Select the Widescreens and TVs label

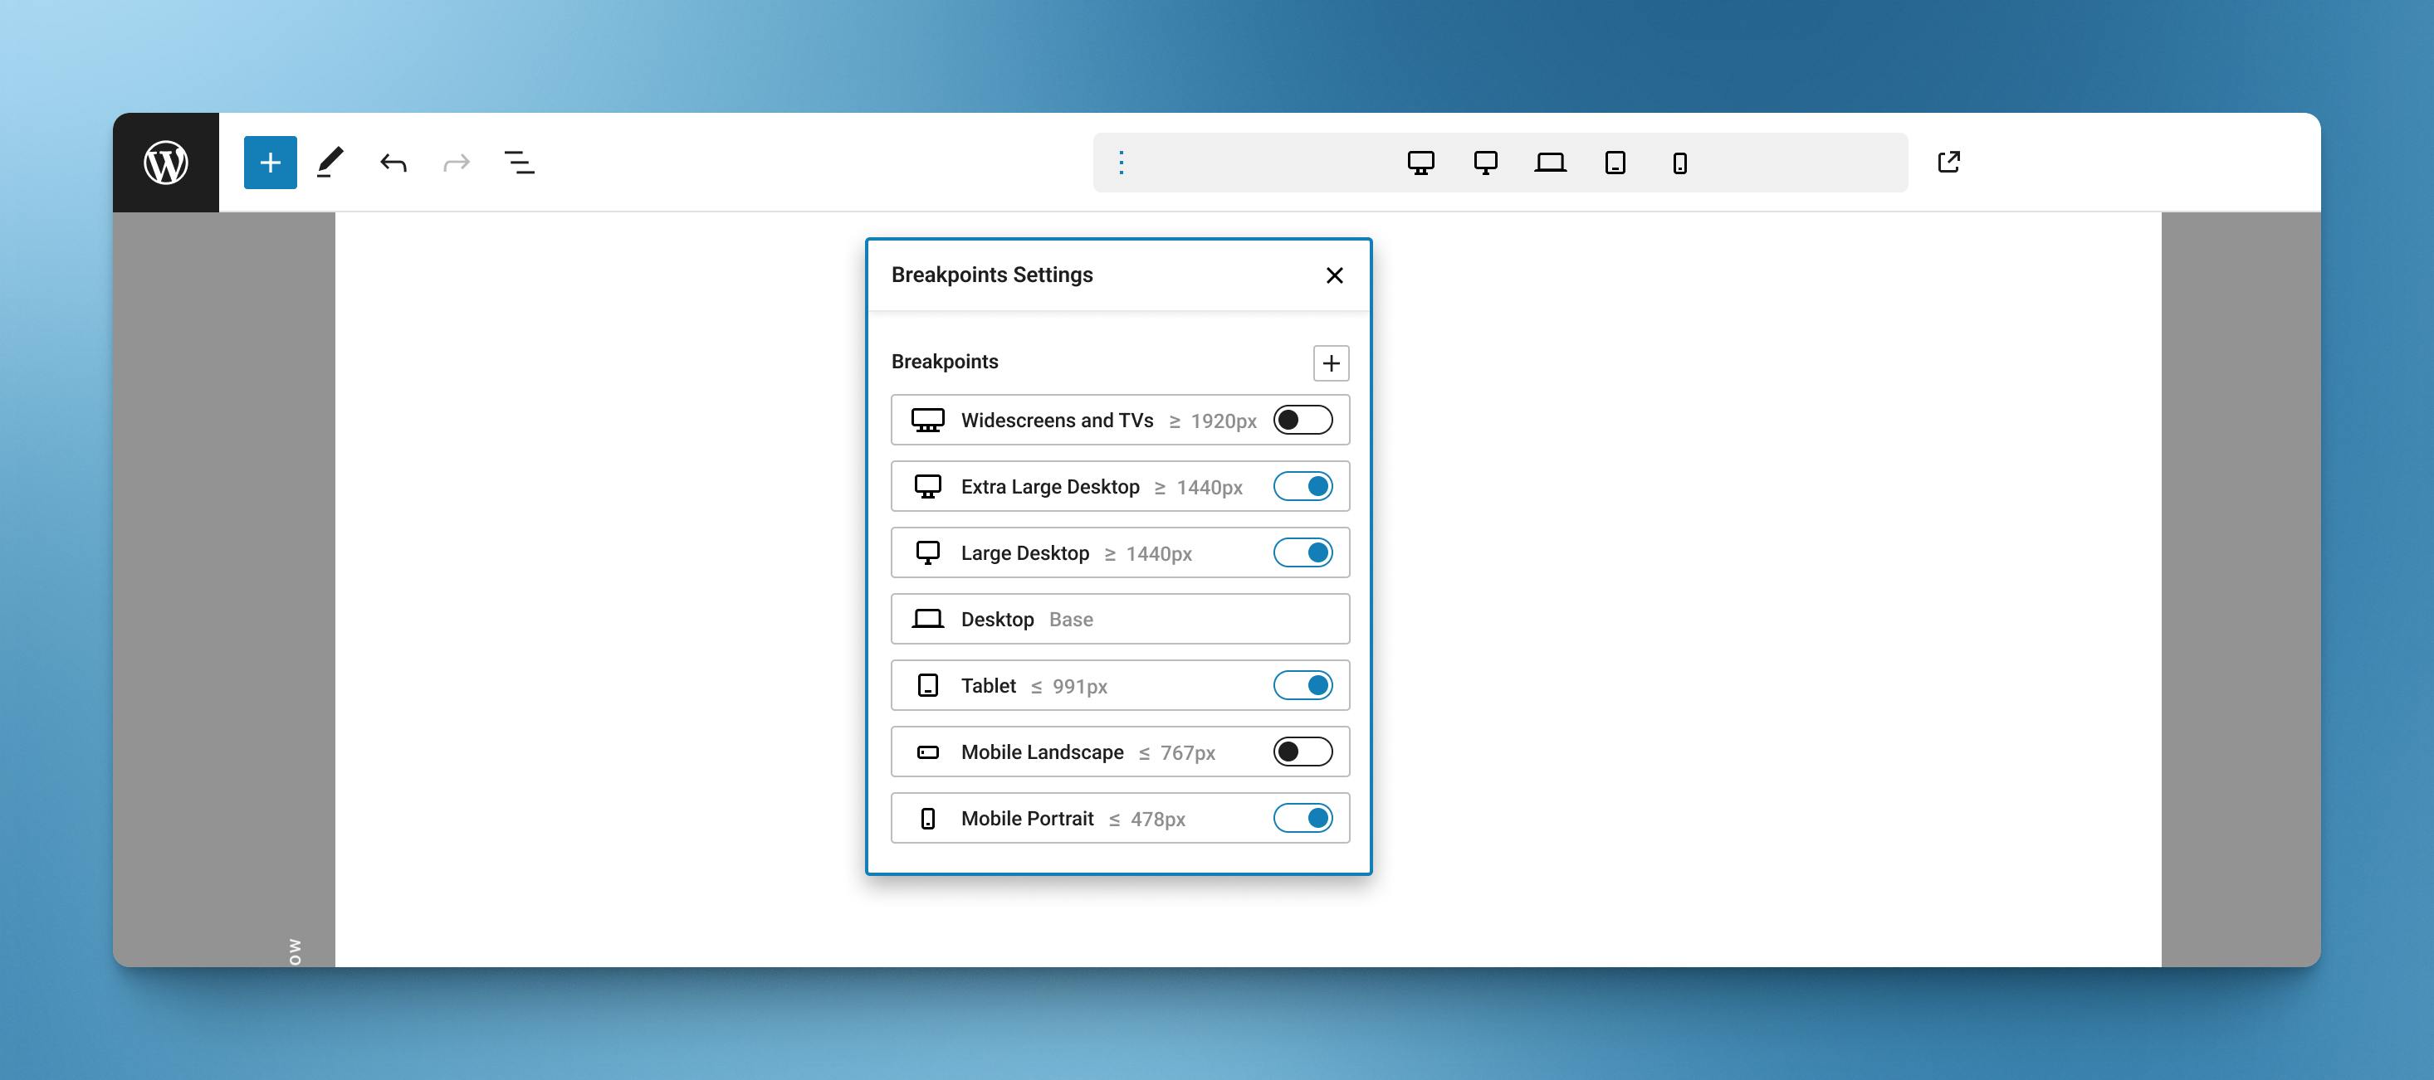1057,420
